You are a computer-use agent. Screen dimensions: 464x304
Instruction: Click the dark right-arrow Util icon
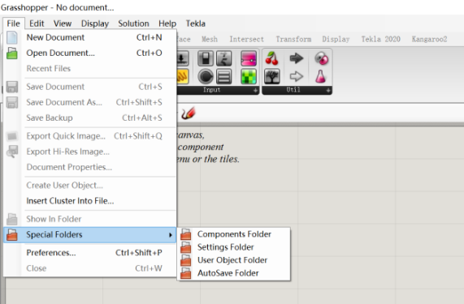click(297, 58)
